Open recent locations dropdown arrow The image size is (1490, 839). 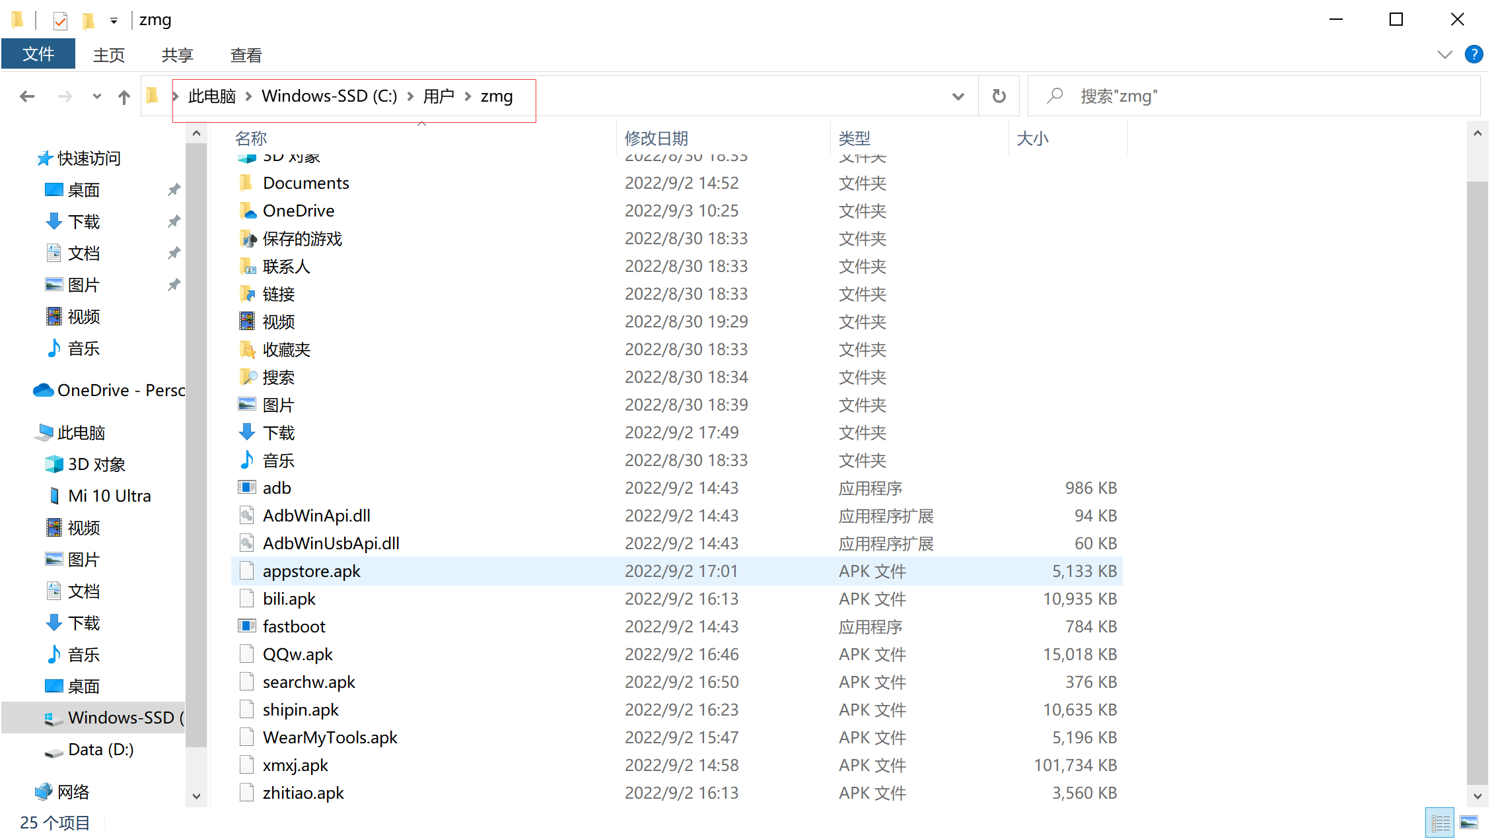pos(97,96)
